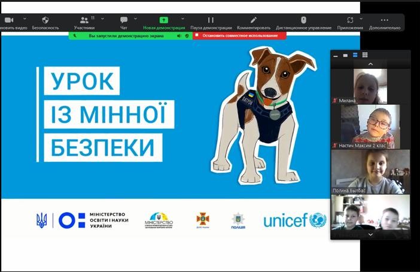
Task: Click the УРОК title text on slide
Action: point(82,81)
